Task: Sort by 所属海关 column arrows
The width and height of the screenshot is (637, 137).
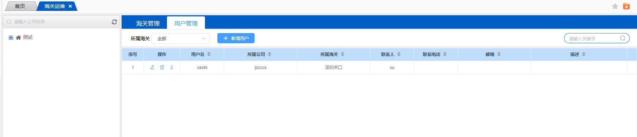Action: [343, 54]
